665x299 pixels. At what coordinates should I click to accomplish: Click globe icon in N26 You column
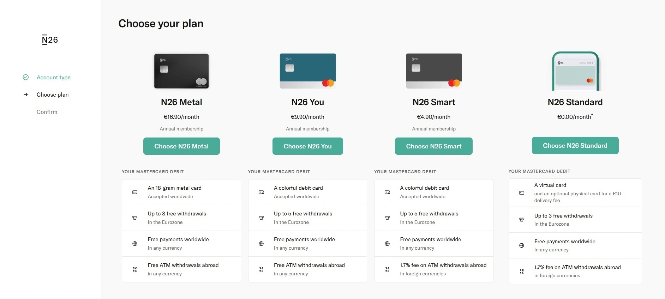point(261,244)
